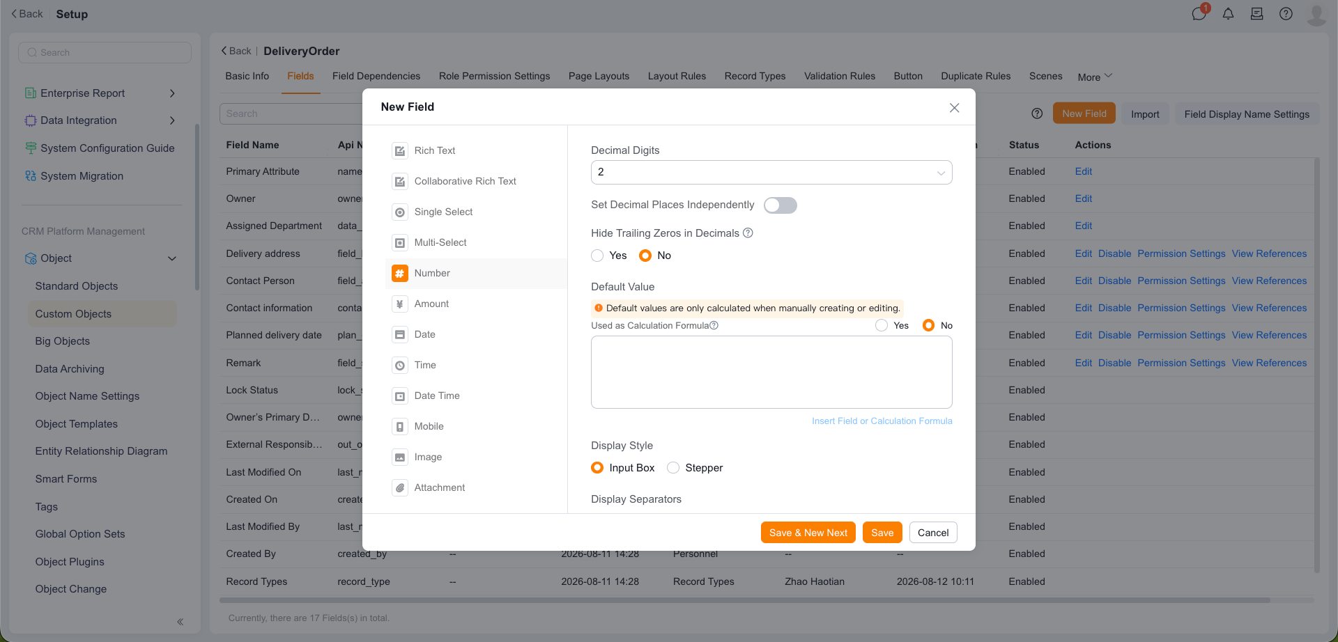Open the chat messages icon with badge
The width and height of the screenshot is (1338, 642).
tap(1199, 13)
